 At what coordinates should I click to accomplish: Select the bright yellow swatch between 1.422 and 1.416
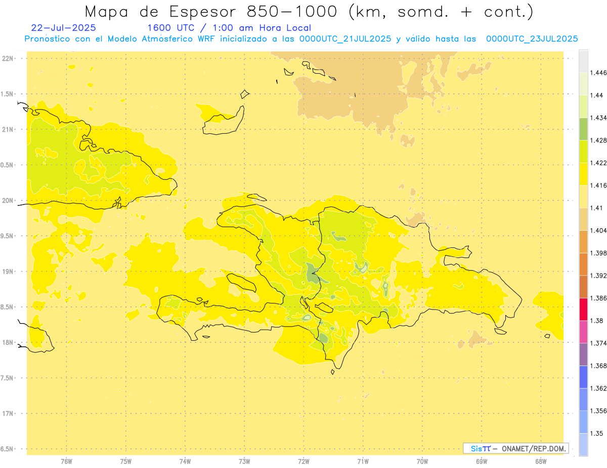coord(583,174)
